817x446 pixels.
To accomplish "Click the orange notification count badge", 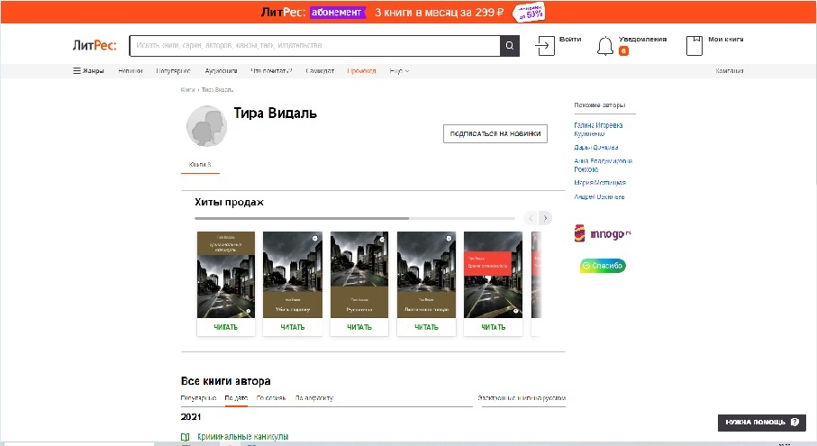I will coord(623,51).
